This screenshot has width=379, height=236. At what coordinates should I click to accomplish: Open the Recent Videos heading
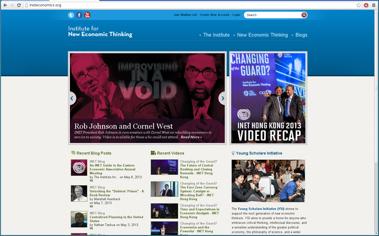tap(170, 153)
